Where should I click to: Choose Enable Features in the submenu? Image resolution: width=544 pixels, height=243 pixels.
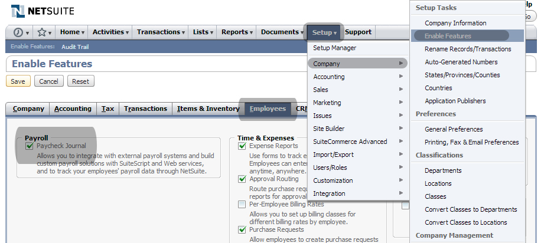click(467, 36)
